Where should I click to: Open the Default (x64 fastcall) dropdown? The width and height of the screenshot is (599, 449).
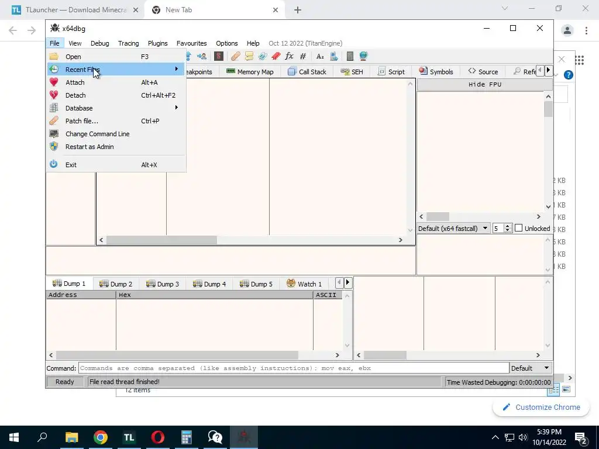point(453,229)
